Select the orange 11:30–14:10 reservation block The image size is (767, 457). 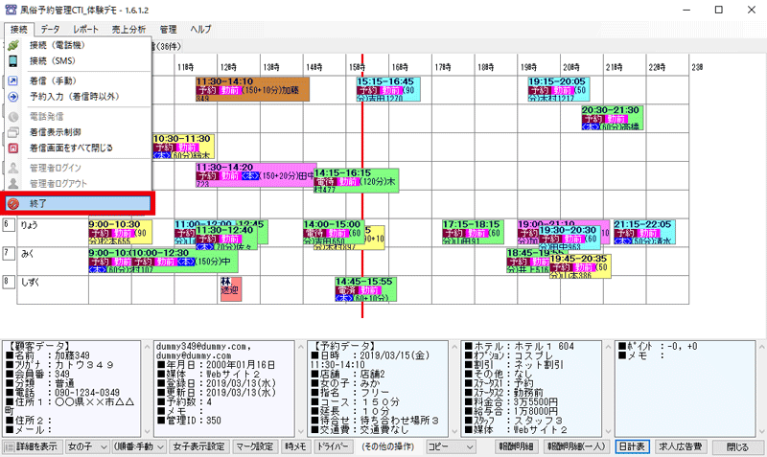(251, 89)
